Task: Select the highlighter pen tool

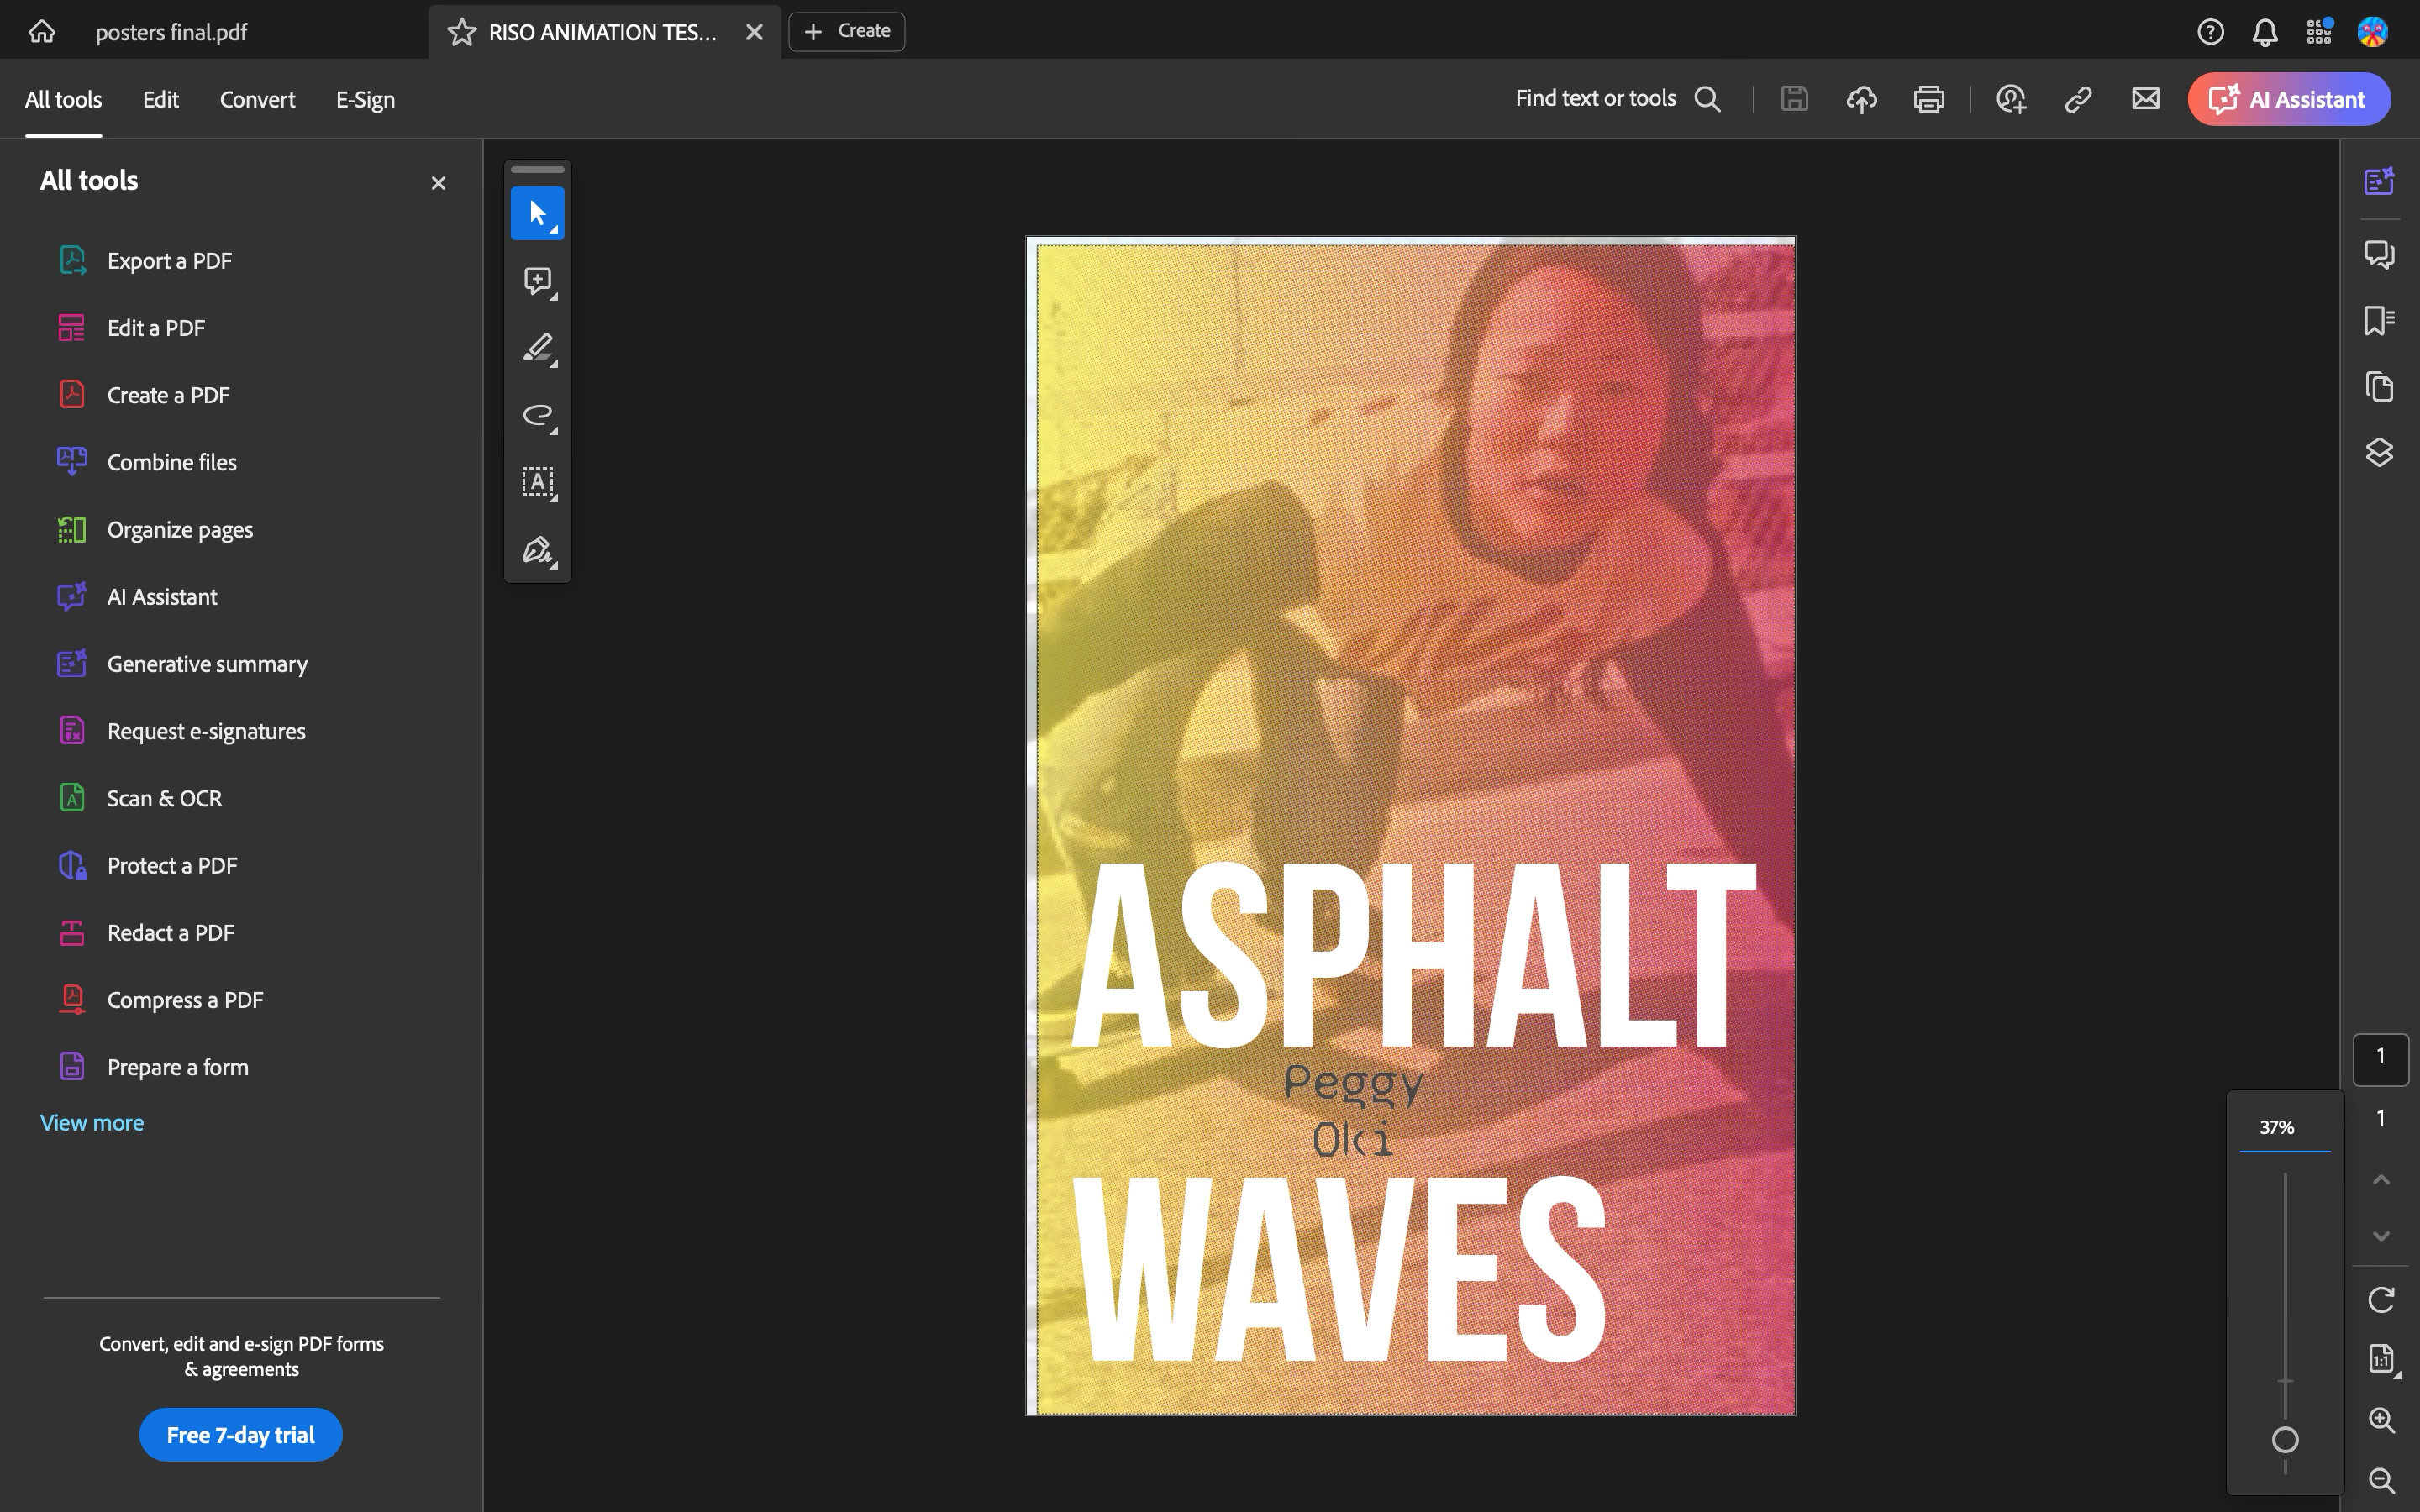Action: click(x=537, y=348)
